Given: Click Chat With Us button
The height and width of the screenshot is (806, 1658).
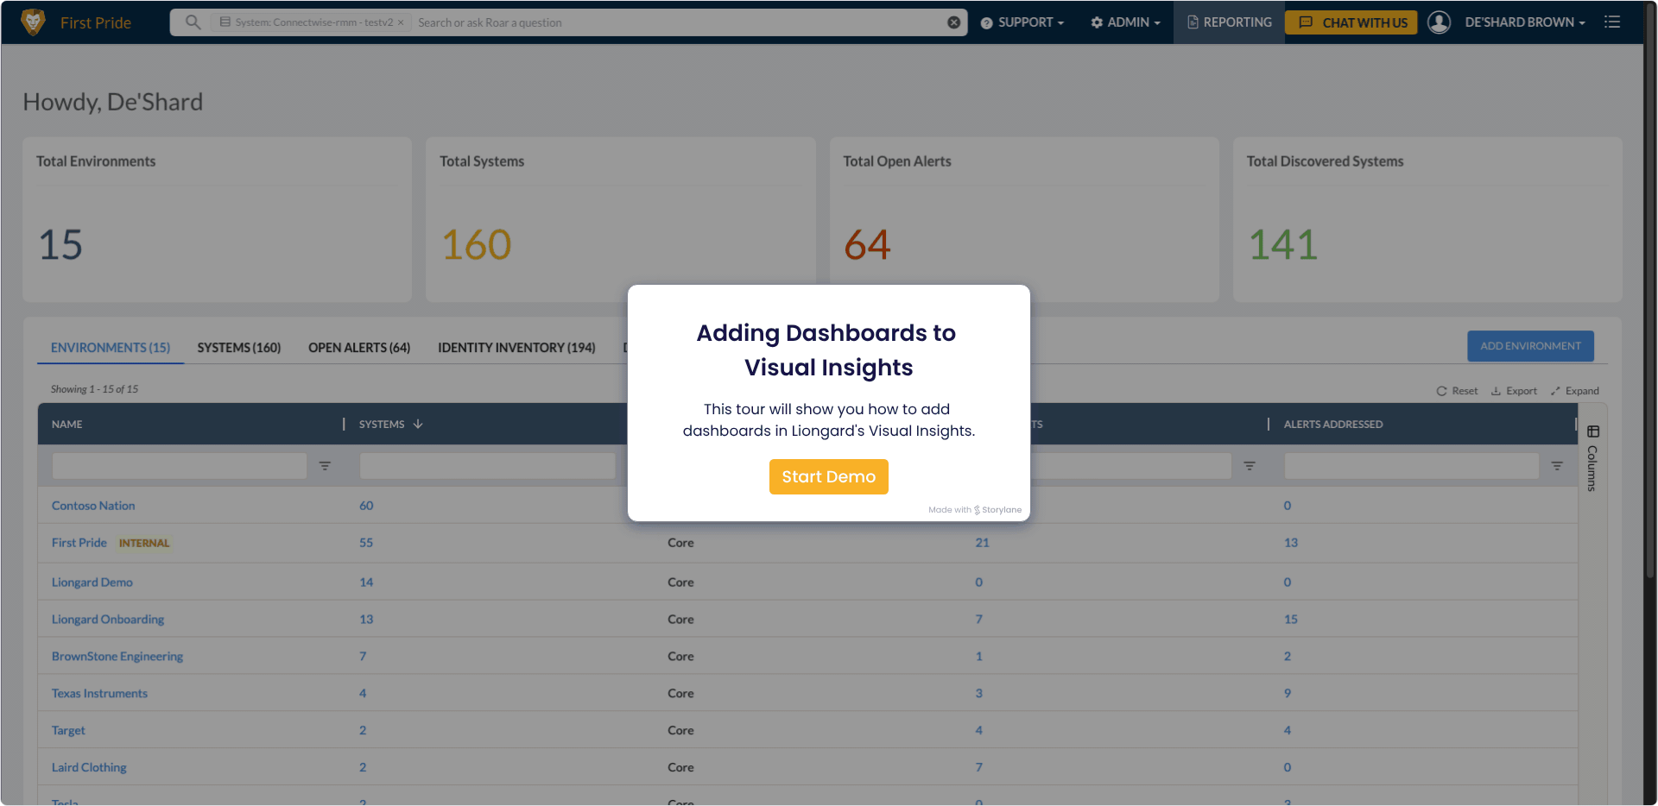Looking at the screenshot, I should click(1351, 22).
